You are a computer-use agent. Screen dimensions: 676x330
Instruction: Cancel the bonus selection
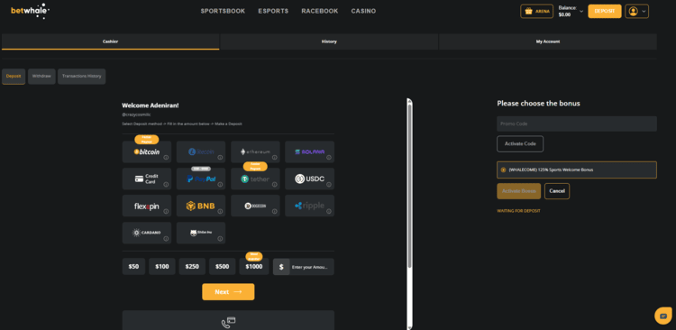tap(557, 191)
